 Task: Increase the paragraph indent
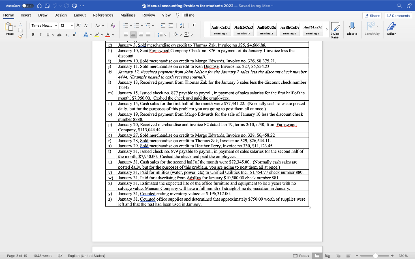point(171,25)
